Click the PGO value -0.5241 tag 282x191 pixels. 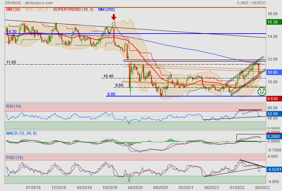[x=274, y=169]
